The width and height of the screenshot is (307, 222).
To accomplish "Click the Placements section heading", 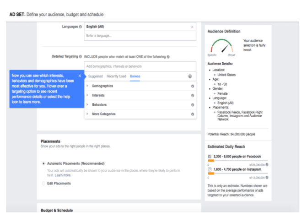I will [50, 141].
